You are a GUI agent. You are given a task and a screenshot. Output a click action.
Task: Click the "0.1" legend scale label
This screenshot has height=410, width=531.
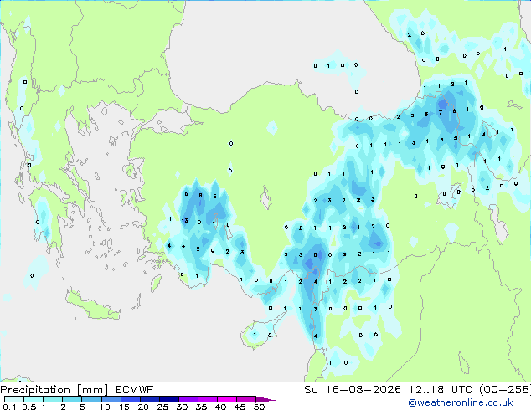pyautogui.click(x=9, y=407)
